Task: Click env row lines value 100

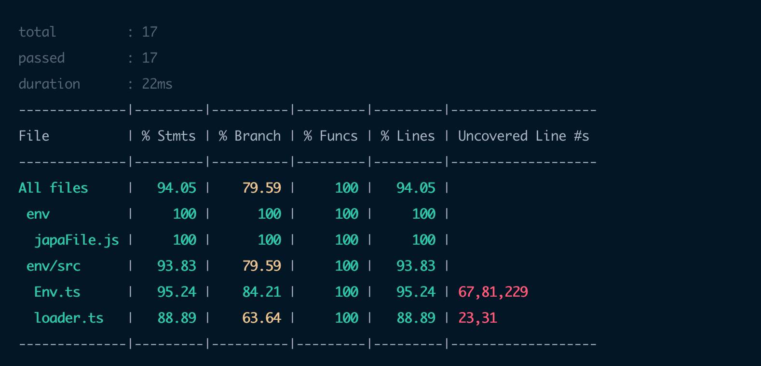Action: [424, 214]
